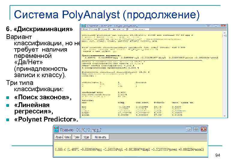Click the bullet «Поиск законов»
The height and width of the screenshot is (162, 234).
pos(43,97)
